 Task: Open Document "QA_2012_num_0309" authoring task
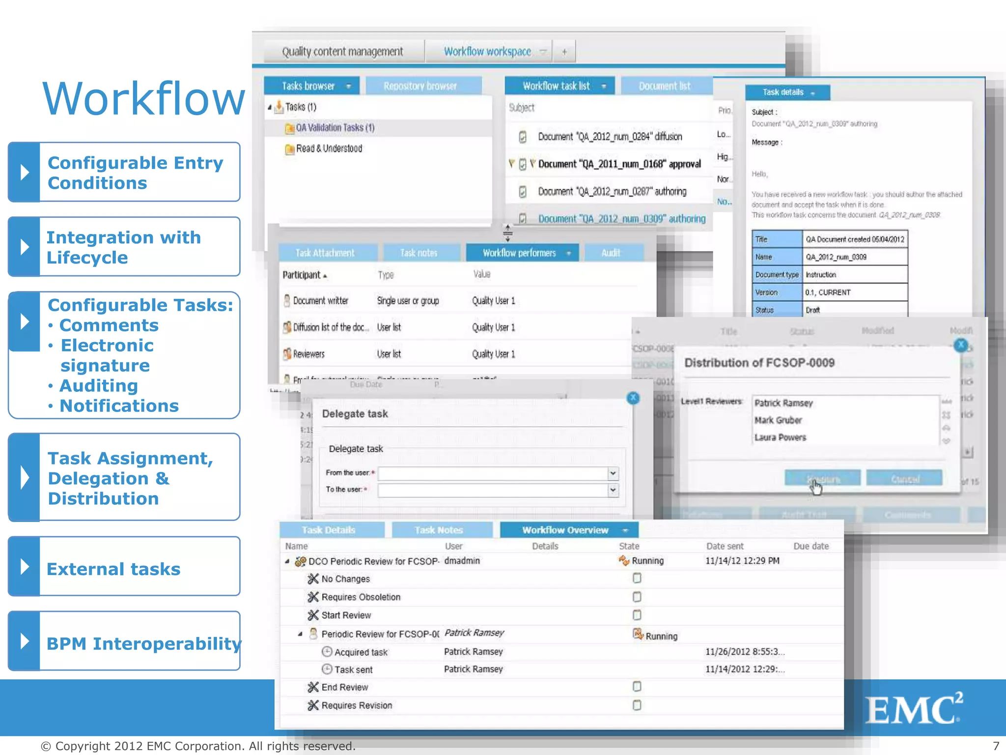click(x=622, y=219)
